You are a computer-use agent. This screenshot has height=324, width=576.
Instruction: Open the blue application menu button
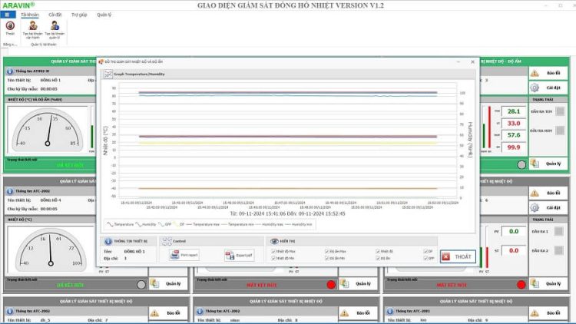[7, 14]
